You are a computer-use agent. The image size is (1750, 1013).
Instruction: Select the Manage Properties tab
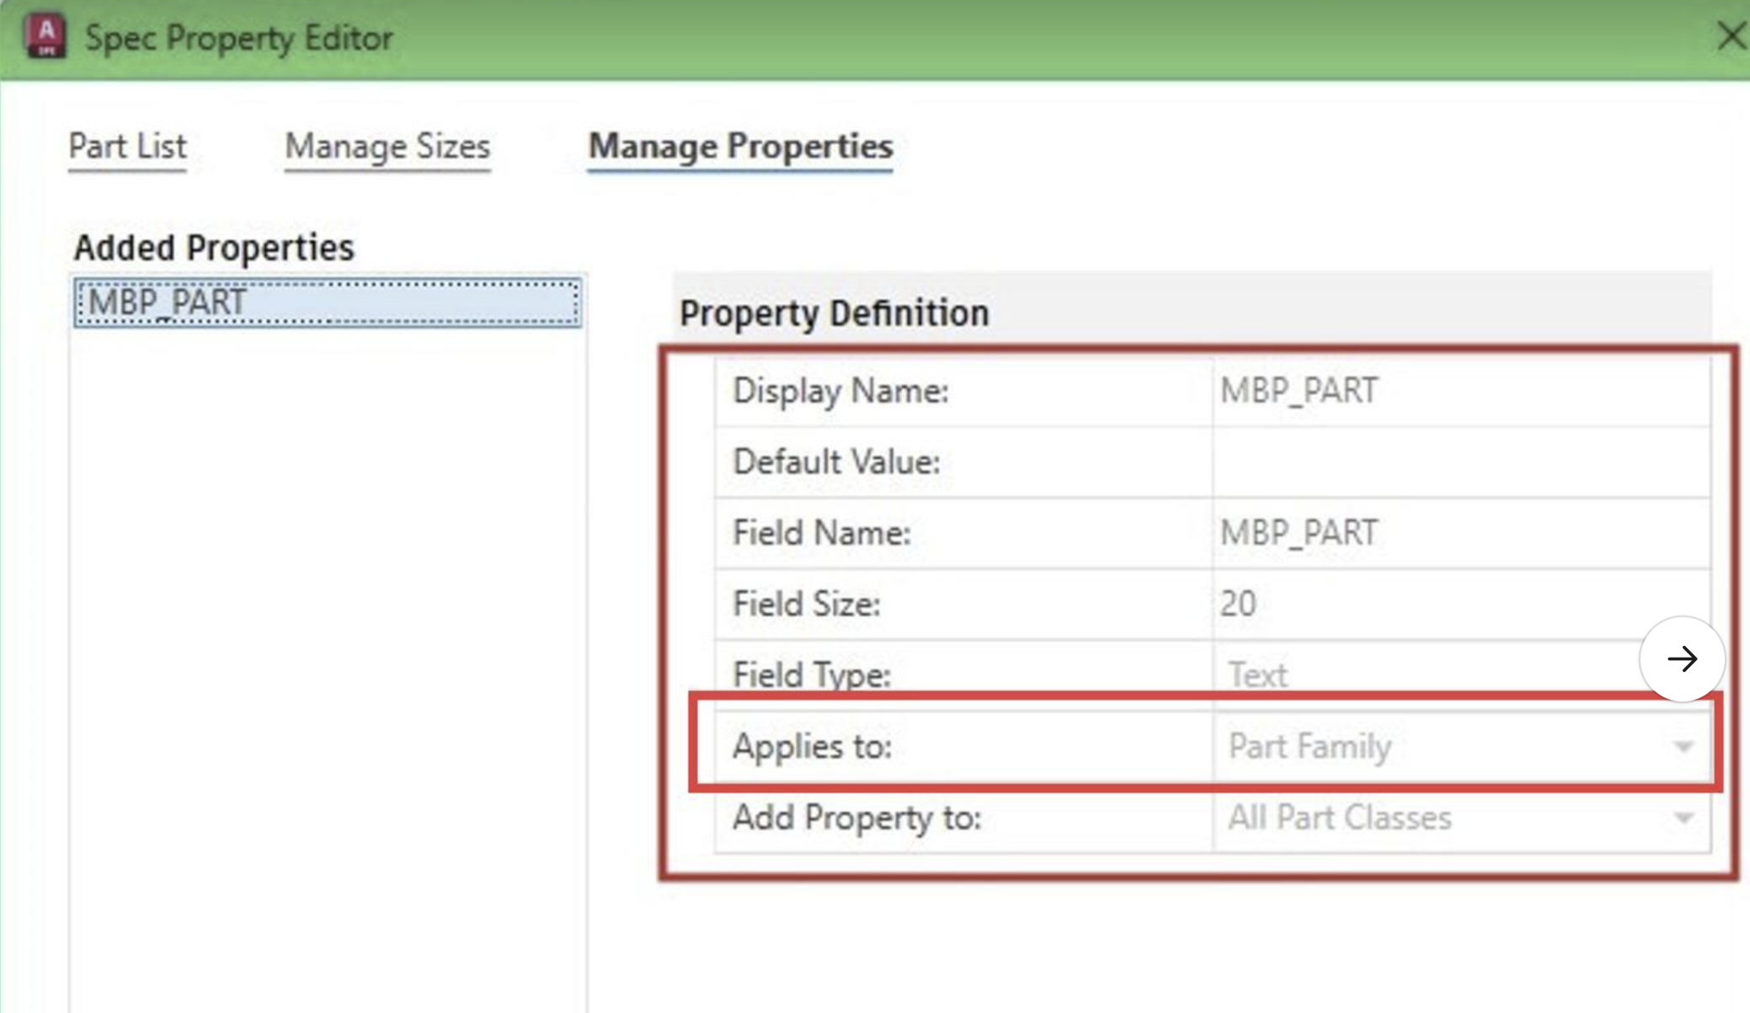740,147
